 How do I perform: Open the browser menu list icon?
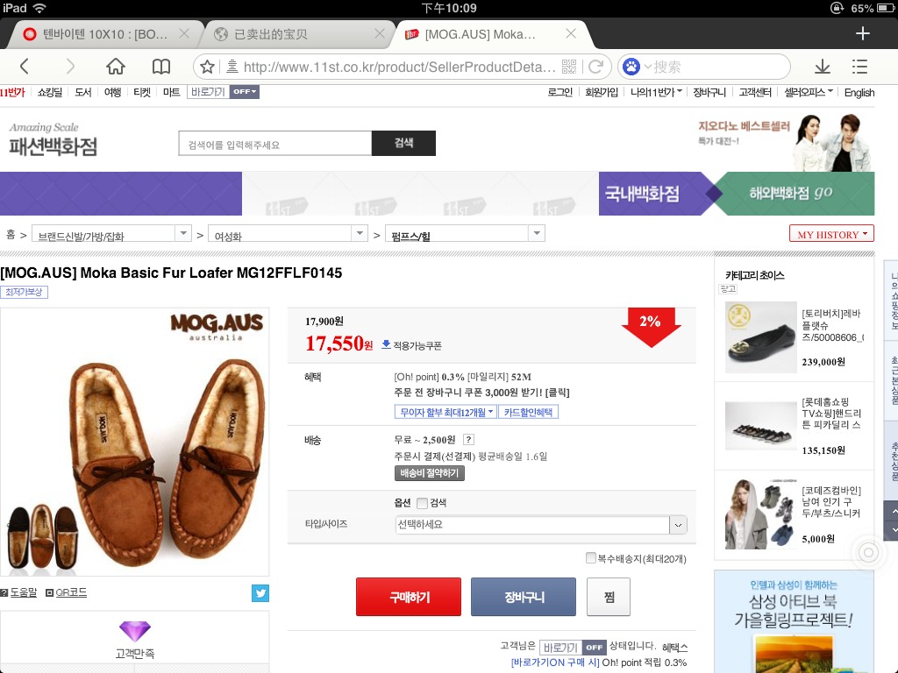click(859, 67)
